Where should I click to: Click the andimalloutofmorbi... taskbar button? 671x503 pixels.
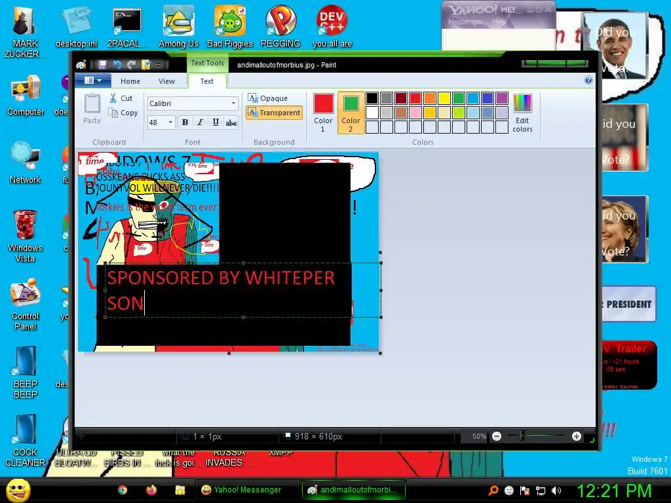[x=353, y=490]
